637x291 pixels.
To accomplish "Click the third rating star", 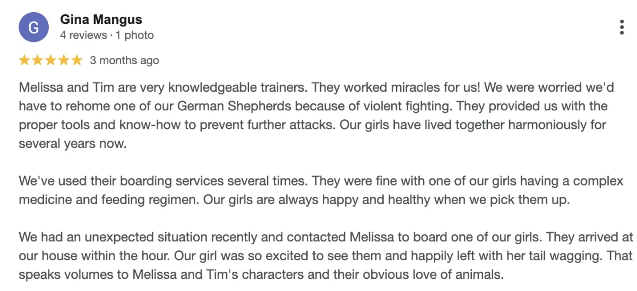I will point(51,60).
